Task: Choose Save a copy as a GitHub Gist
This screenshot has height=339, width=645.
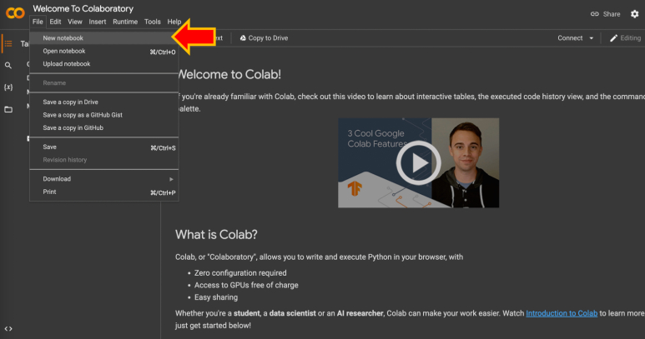Action: pos(83,115)
